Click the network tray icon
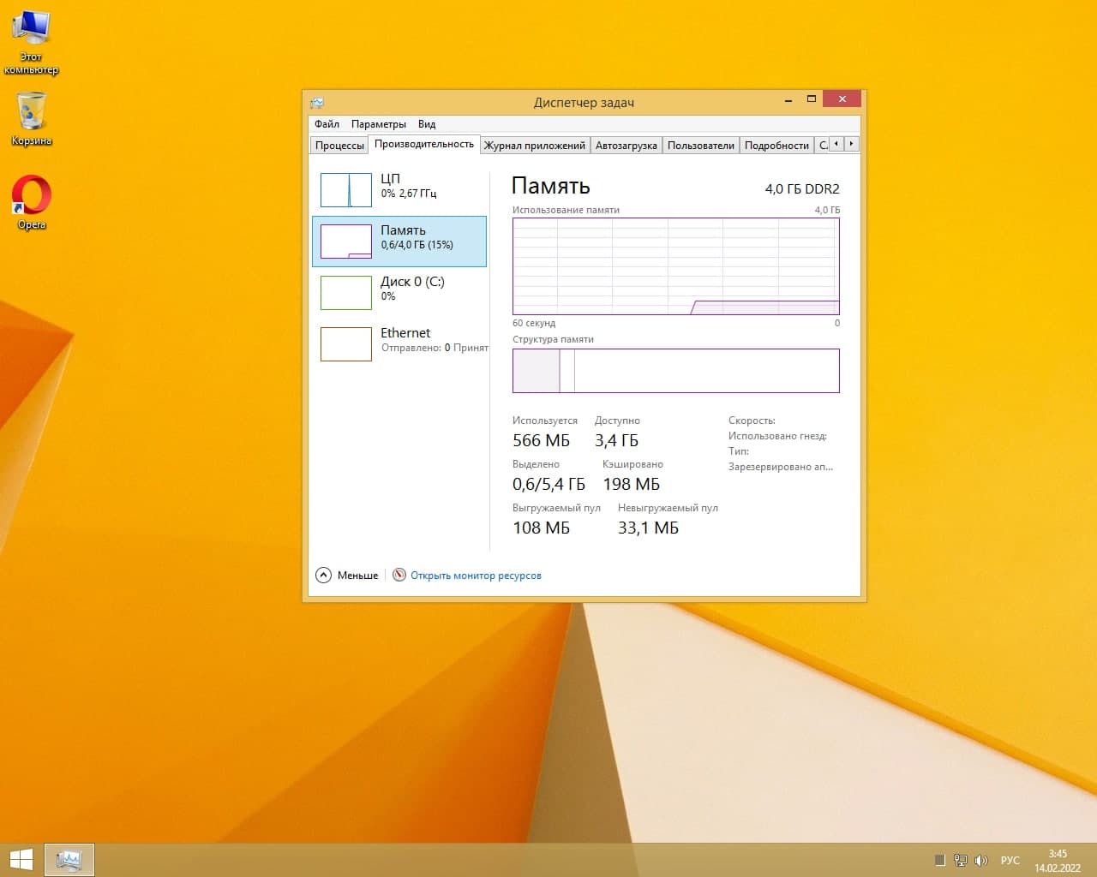 pos(961,860)
